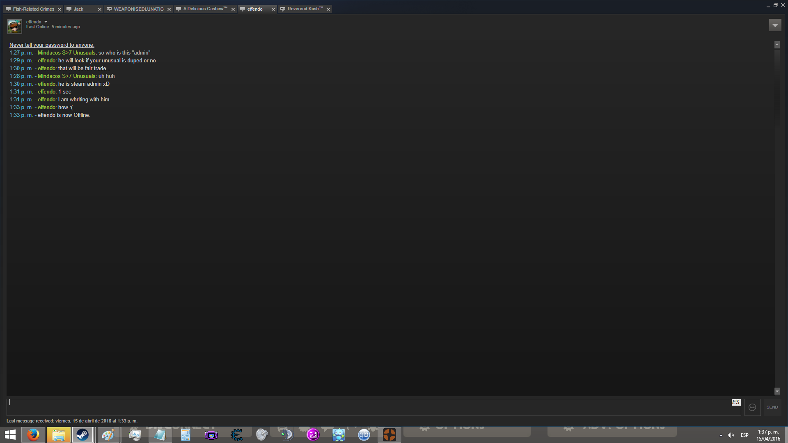Open Paint from the taskbar

pyautogui.click(x=108, y=435)
